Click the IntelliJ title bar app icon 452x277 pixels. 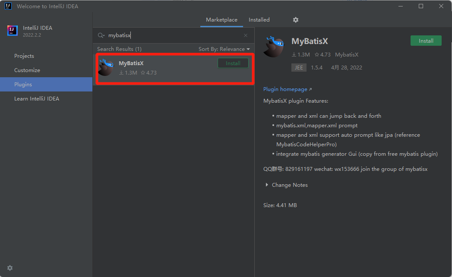coord(8,6)
